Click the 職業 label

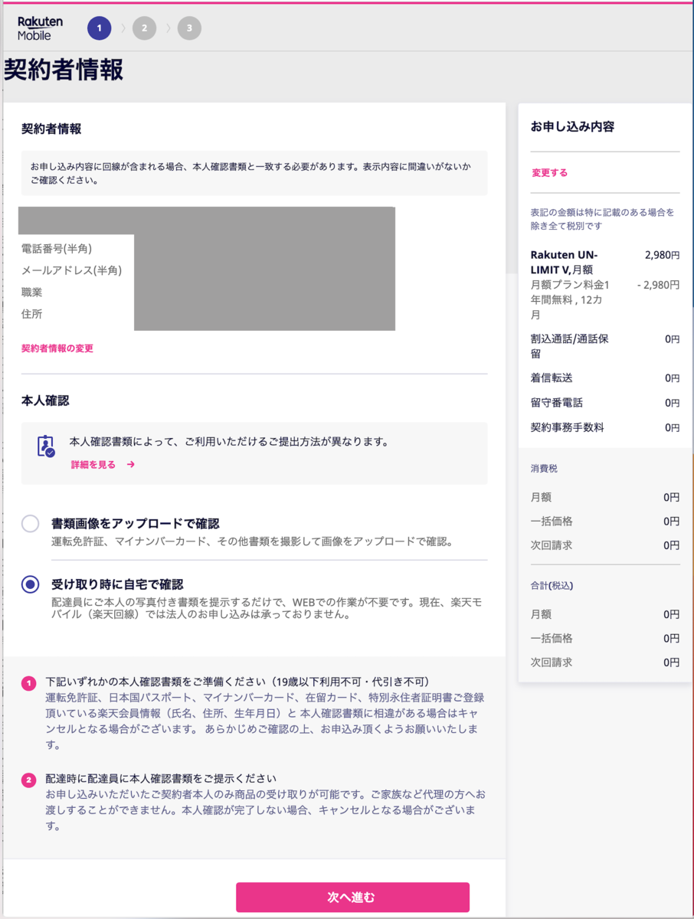pos(32,293)
